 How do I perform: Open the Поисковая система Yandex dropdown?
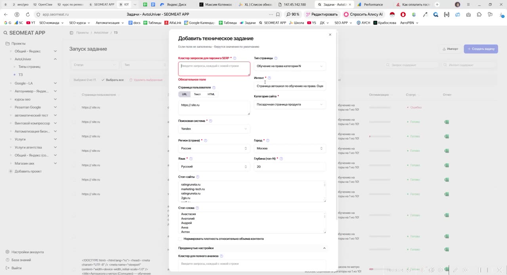click(x=214, y=129)
